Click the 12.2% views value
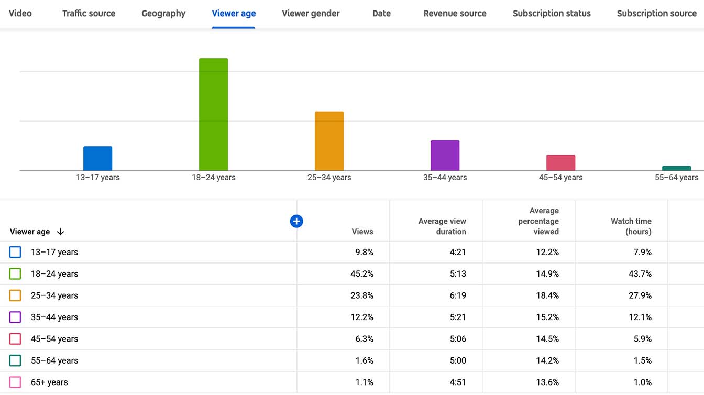Viewport: 704px width, 395px height. [x=362, y=317]
